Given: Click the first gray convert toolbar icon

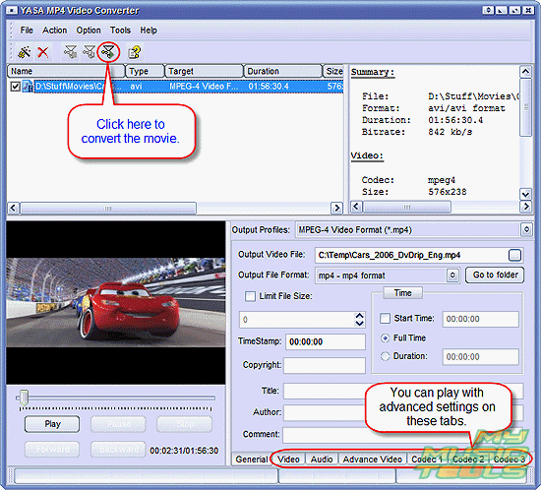Looking at the screenshot, I should tap(70, 52).
